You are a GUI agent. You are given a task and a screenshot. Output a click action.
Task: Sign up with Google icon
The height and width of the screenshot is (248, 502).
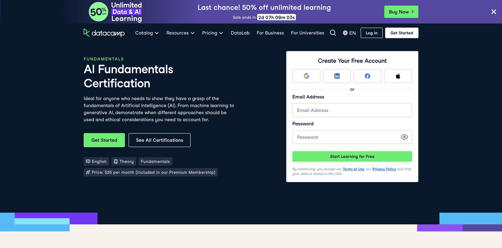[x=306, y=76]
